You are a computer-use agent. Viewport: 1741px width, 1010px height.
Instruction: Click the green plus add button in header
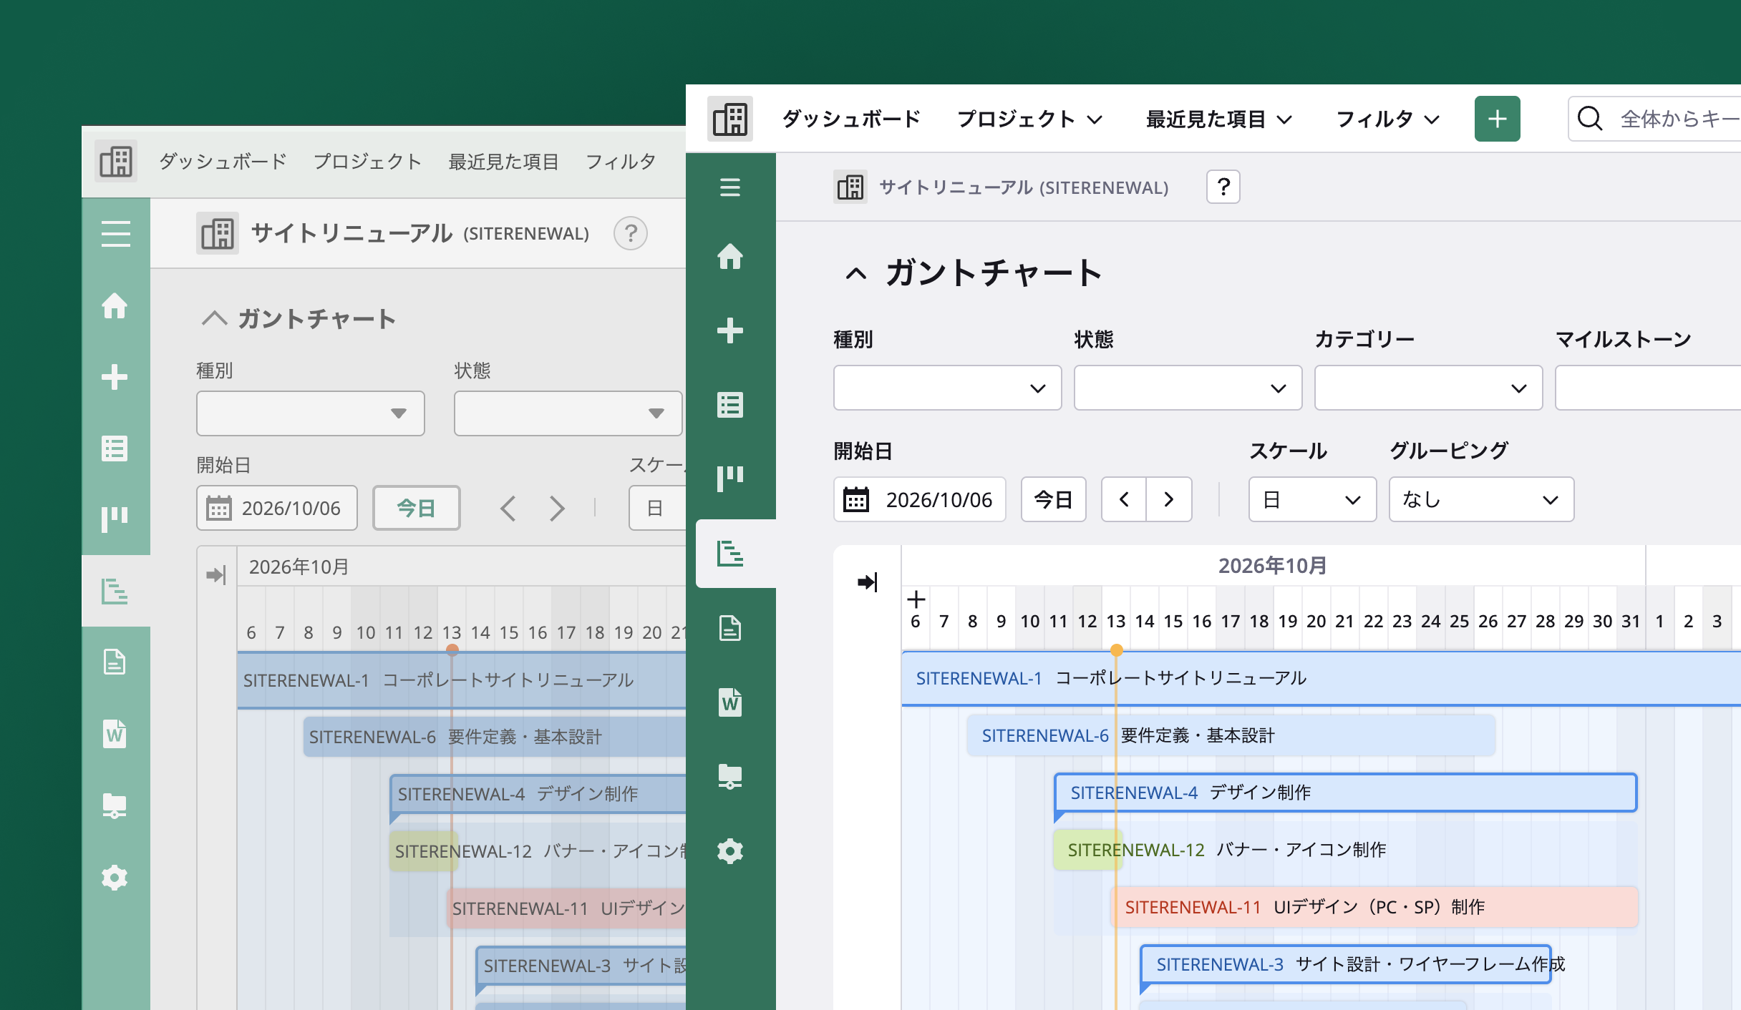click(x=1497, y=119)
